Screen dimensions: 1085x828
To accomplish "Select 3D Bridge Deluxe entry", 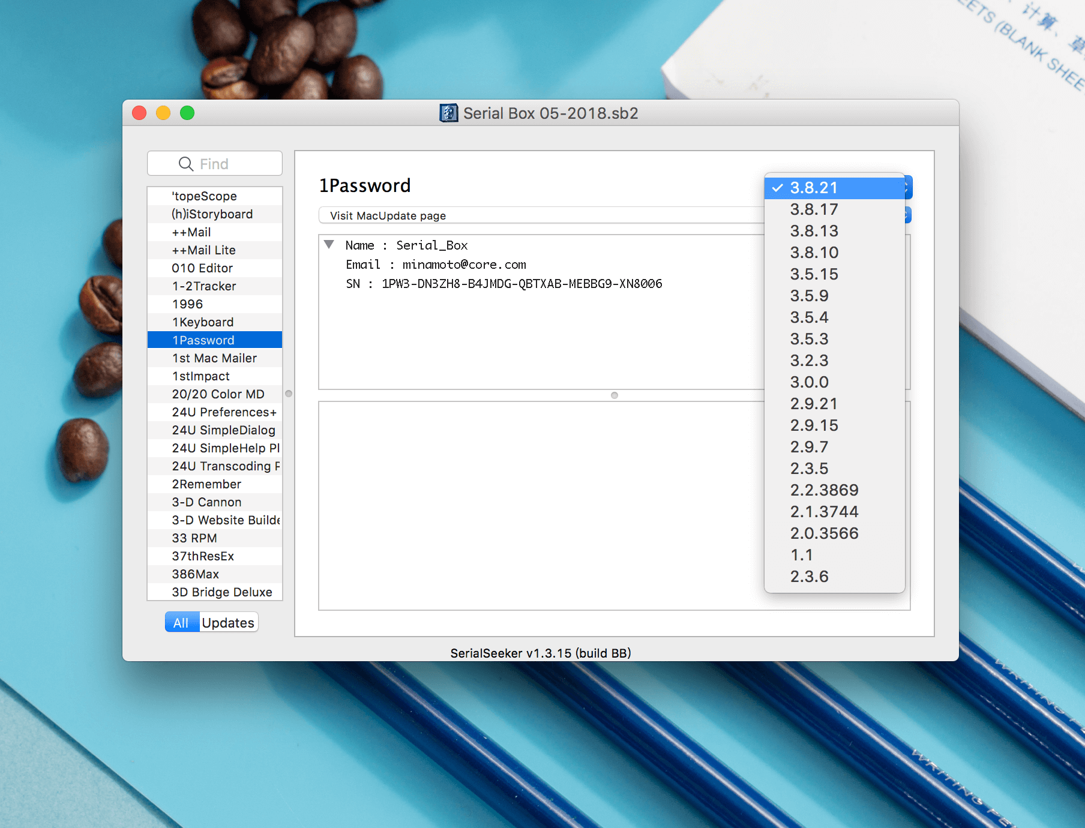I will [x=215, y=592].
